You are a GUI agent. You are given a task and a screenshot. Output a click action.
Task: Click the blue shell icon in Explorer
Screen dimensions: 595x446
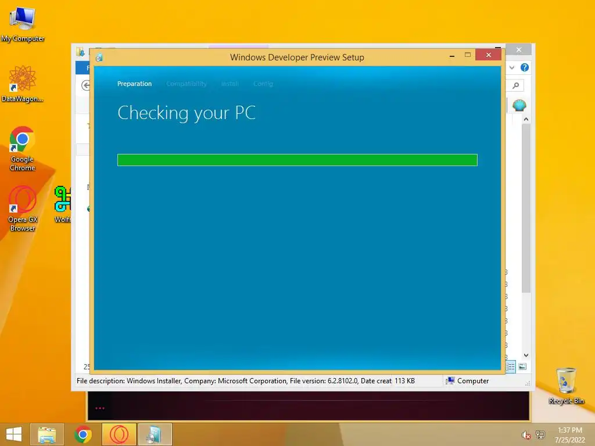(x=519, y=105)
